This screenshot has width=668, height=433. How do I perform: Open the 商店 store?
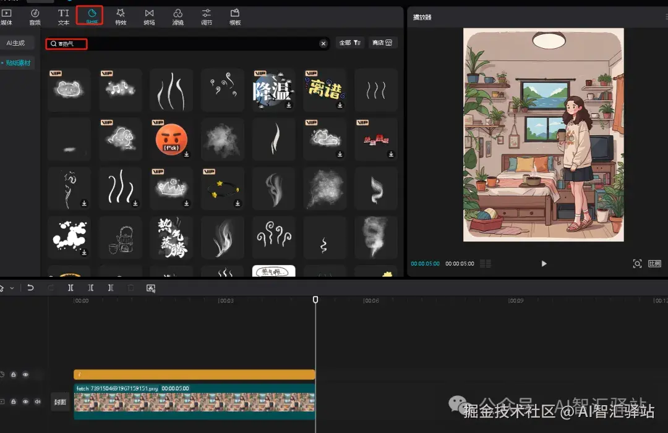382,43
